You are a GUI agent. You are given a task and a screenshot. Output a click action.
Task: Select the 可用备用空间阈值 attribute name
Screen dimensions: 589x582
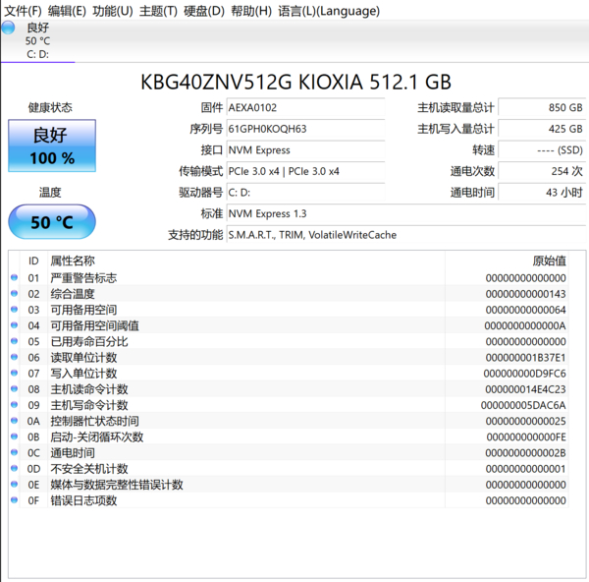[x=94, y=325]
